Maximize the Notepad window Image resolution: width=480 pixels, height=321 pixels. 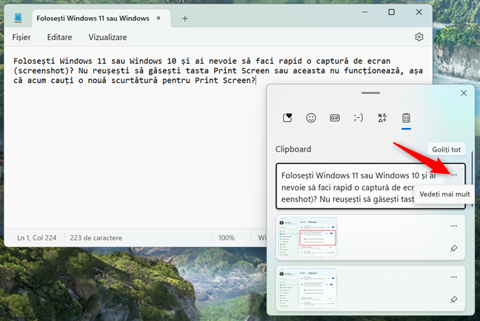(391, 13)
